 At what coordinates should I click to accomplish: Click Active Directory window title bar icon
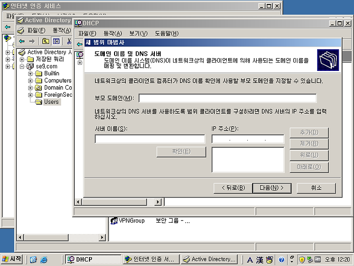point(21,20)
